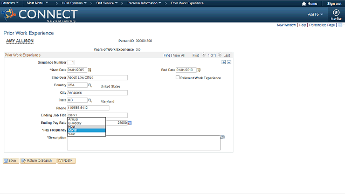The width and height of the screenshot is (345, 194).
Task: Open the NavBar compass icon
Action: click(x=336, y=12)
